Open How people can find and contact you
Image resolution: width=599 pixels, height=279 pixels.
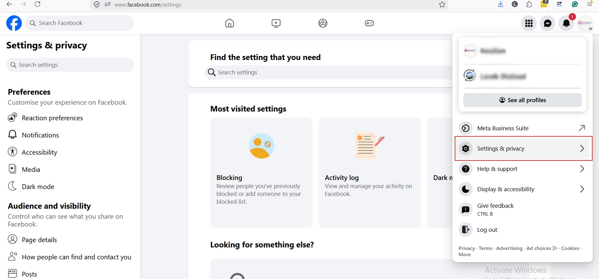(x=70, y=257)
